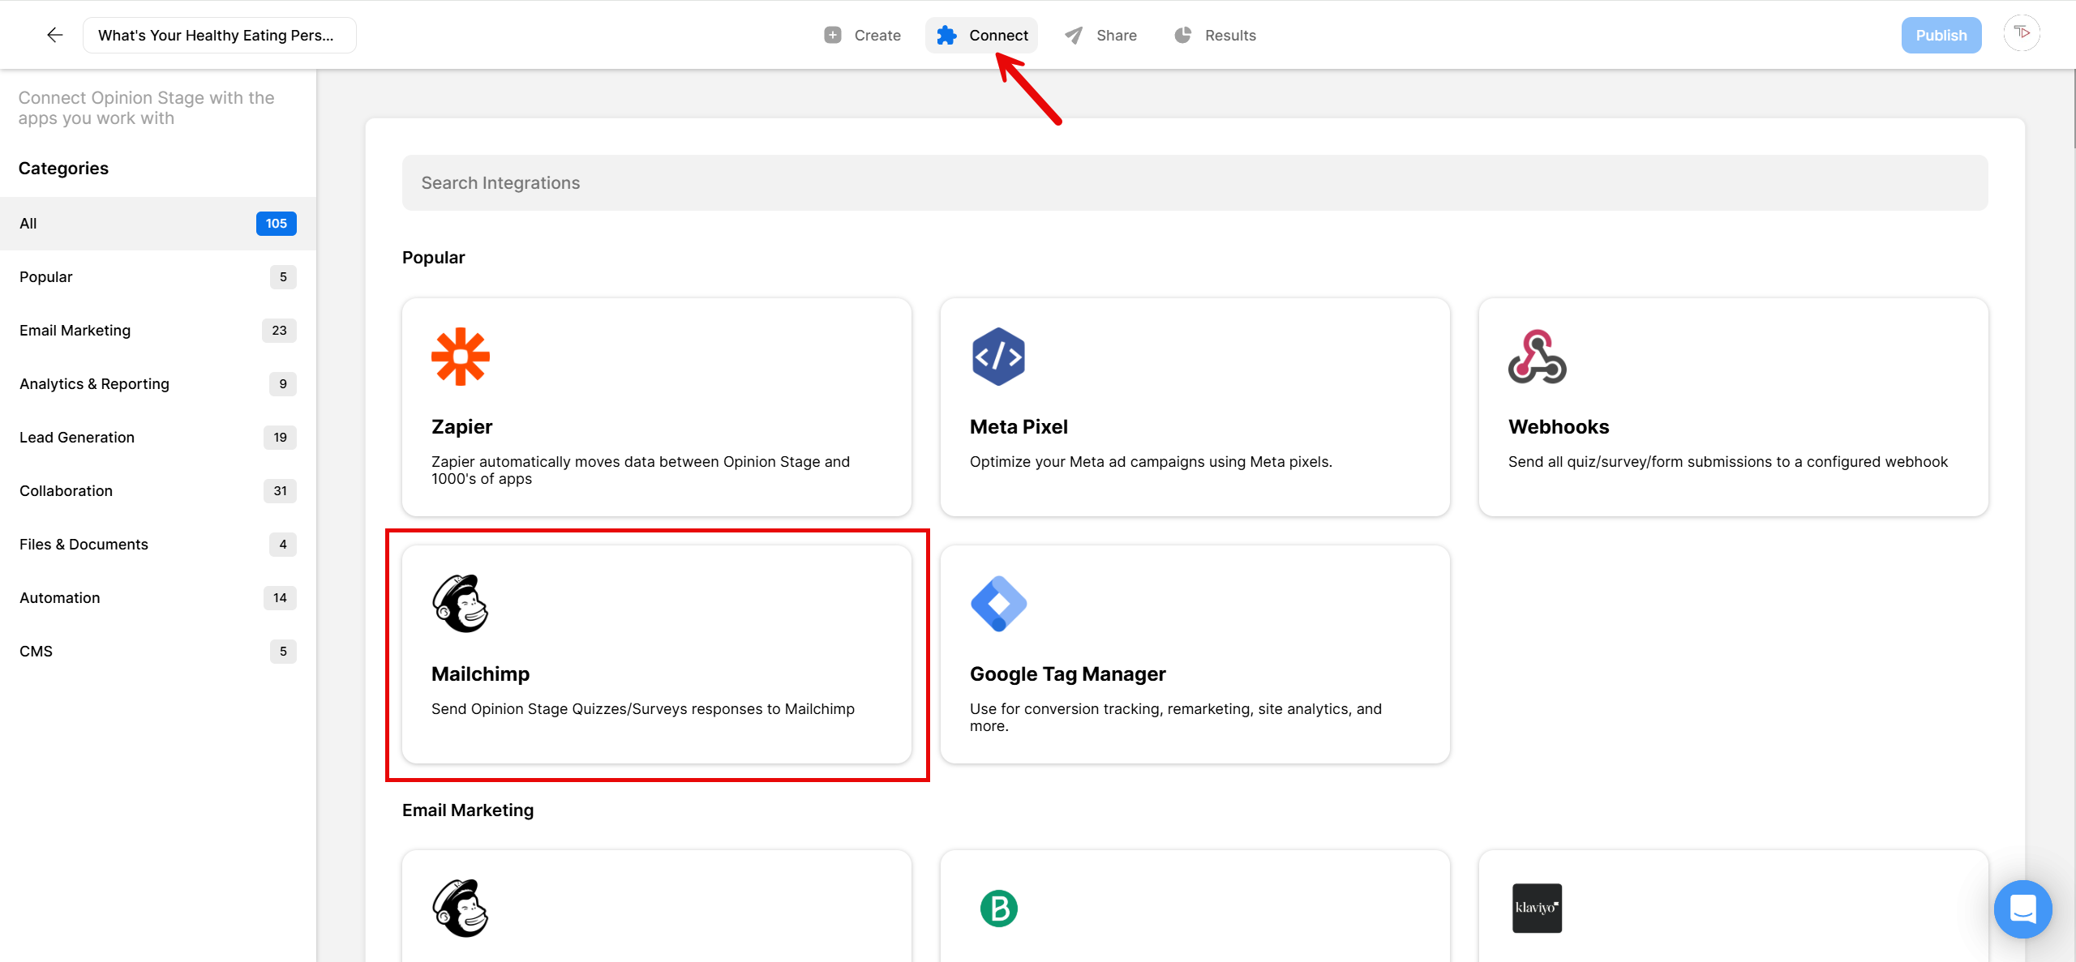
Task: Show all 105 integrations
Action: click(28, 223)
